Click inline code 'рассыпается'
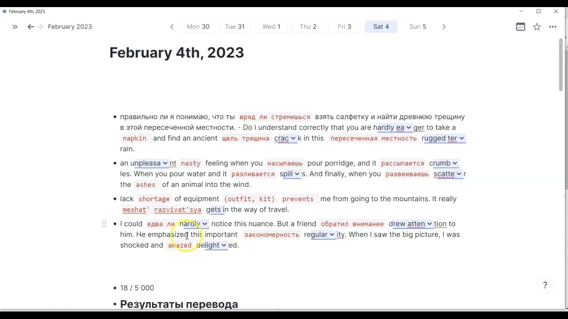The width and height of the screenshot is (568, 319). (402, 163)
